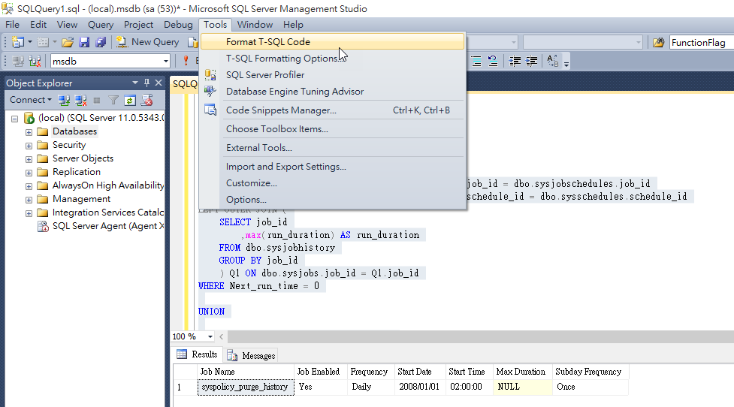
Task: Click the Increase Indent icon
Action: coord(531,62)
